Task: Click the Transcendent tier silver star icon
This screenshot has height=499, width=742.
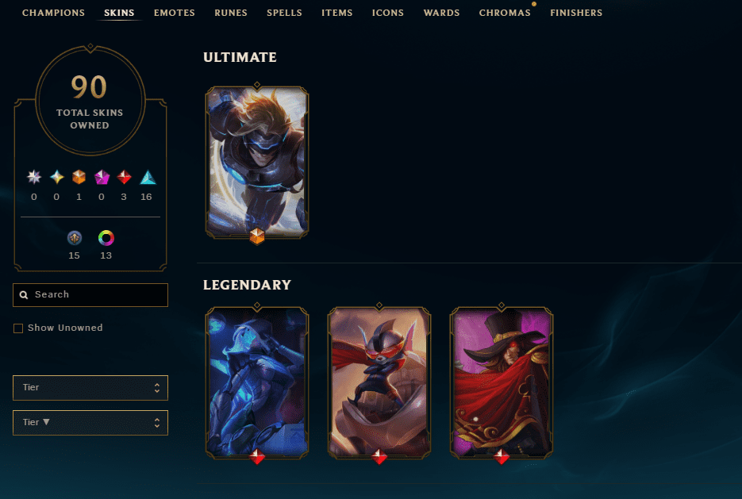Action: click(x=34, y=177)
